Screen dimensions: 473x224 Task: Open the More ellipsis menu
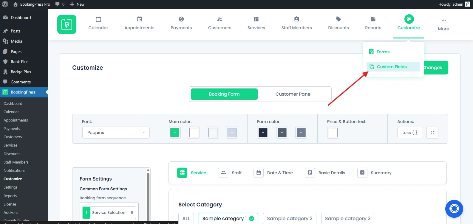click(x=444, y=20)
